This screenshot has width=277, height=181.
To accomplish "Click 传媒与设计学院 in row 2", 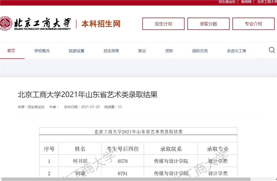I will coord(171,173).
